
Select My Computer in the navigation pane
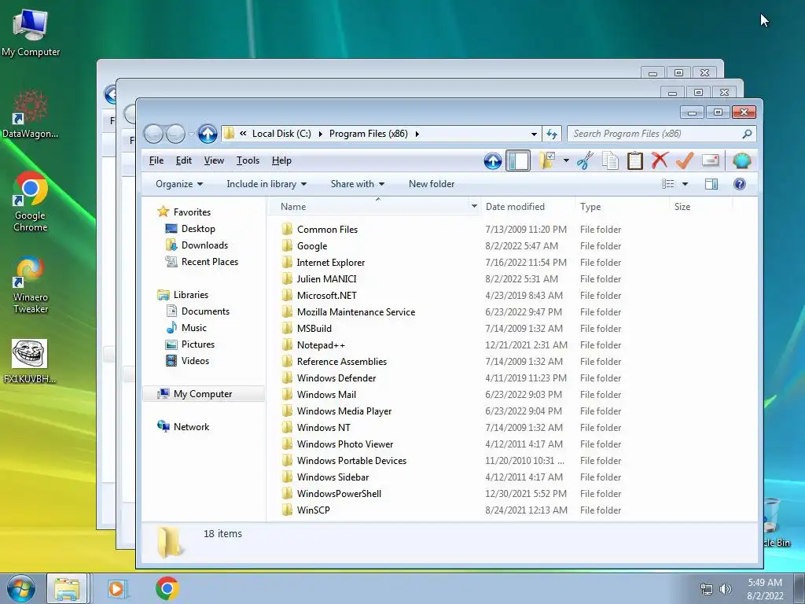coord(202,394)
